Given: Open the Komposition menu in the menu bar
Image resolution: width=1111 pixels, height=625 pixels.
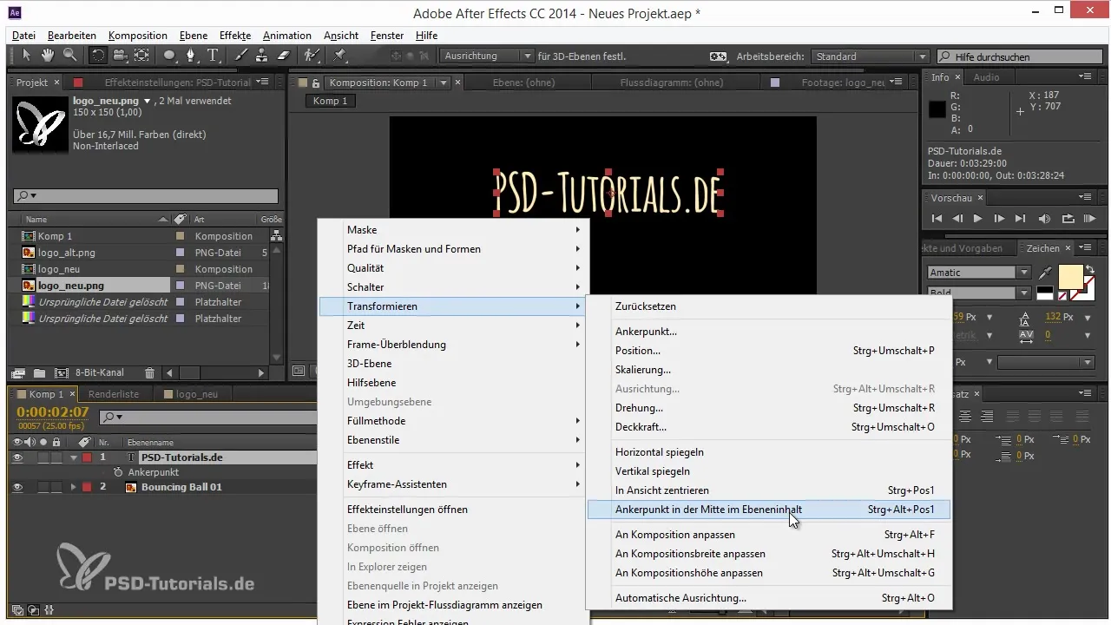Looking at the screenshot, I should pyautogui.click(x=137, y=36).
